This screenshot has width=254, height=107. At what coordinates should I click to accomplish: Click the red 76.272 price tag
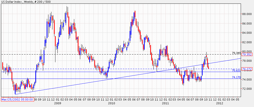[x=247, y=69]
